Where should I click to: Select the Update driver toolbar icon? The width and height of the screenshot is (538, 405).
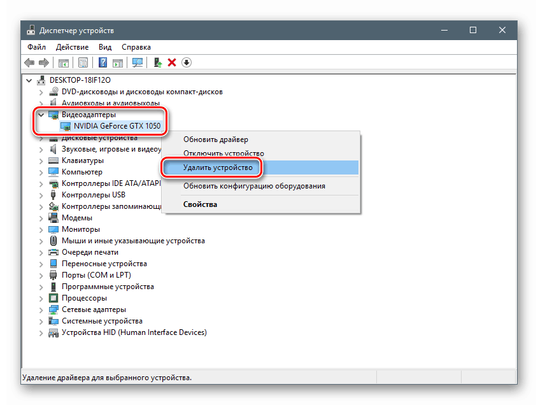tap(157, 62)
